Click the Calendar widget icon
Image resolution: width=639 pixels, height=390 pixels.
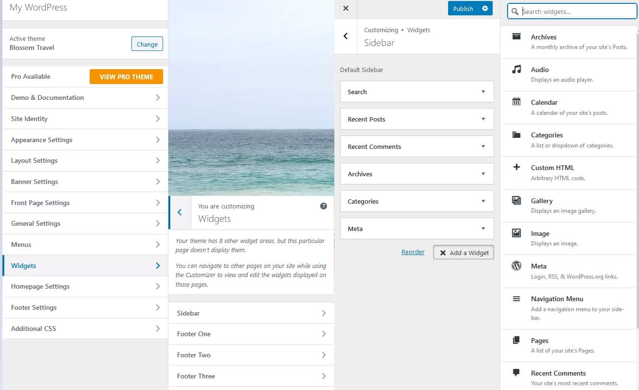click(x=516, y=102)
